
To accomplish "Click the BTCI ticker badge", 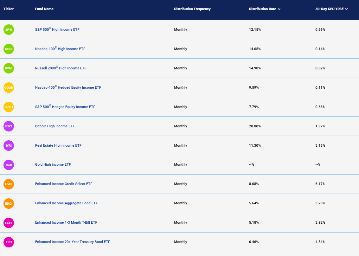I will pos(9,126).
